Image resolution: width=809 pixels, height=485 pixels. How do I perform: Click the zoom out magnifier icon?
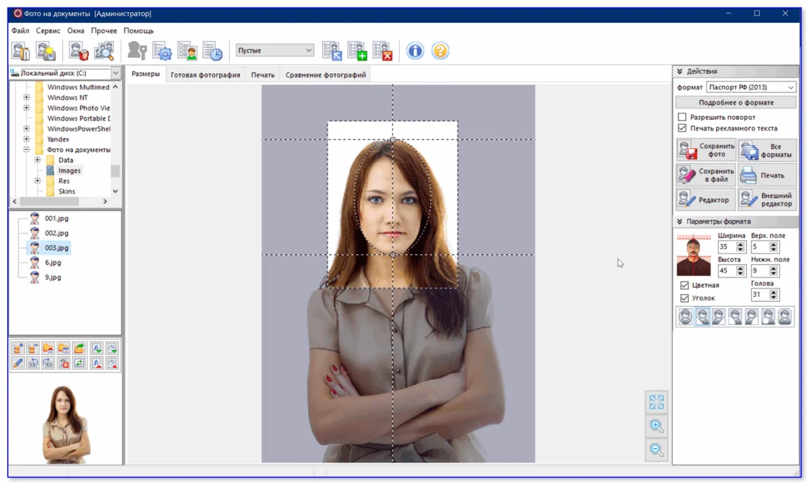point(656,449)
